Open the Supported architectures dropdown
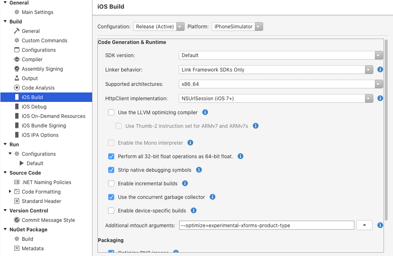Viewport: 393px width, 256px height. point(281,84)
